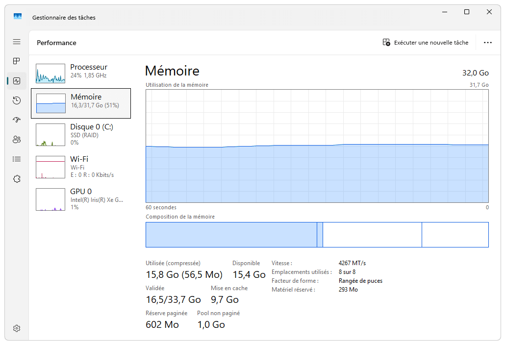Open Task Manager settings gear
This screenshot has width=505, height=345.
tap(17, 328)
